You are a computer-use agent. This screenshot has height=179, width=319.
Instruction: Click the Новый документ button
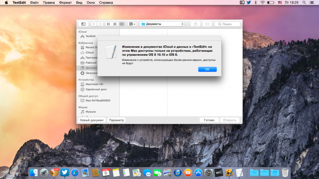point(92,120)
